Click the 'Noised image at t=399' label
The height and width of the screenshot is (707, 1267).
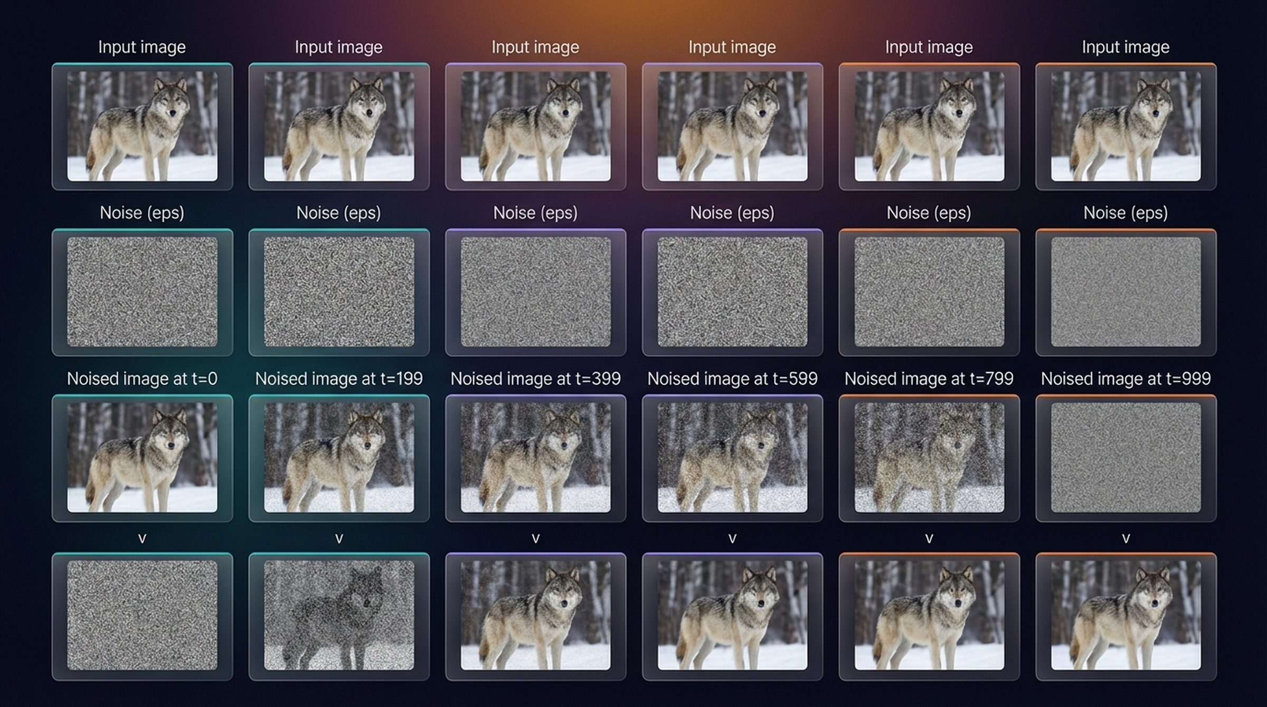point(535,379)
